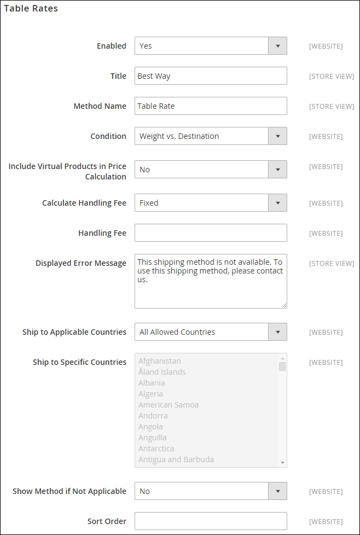
Task: Click the Handling Fee input field
Action: (x=211, y=233)
